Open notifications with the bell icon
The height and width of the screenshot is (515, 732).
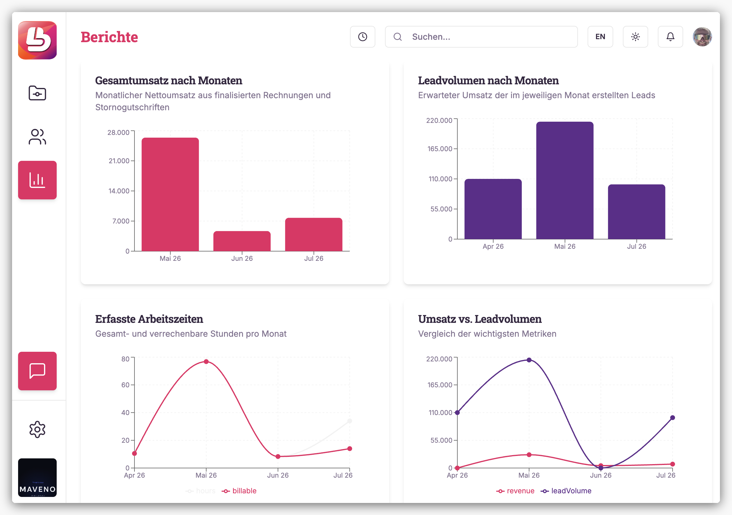[670, 37]
